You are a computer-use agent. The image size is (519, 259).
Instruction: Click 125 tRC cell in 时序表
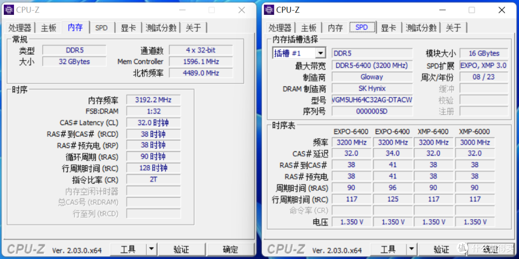coord(393,199)
